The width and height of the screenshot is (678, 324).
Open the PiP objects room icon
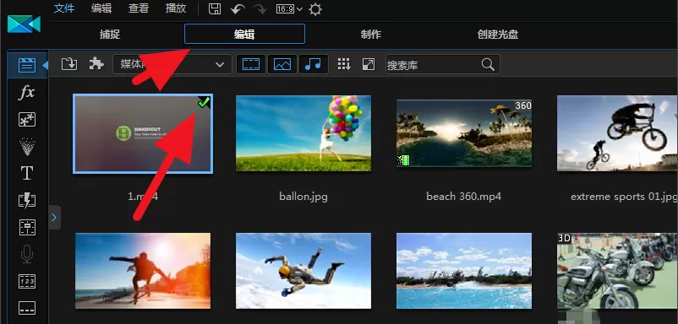pos(27,120)
